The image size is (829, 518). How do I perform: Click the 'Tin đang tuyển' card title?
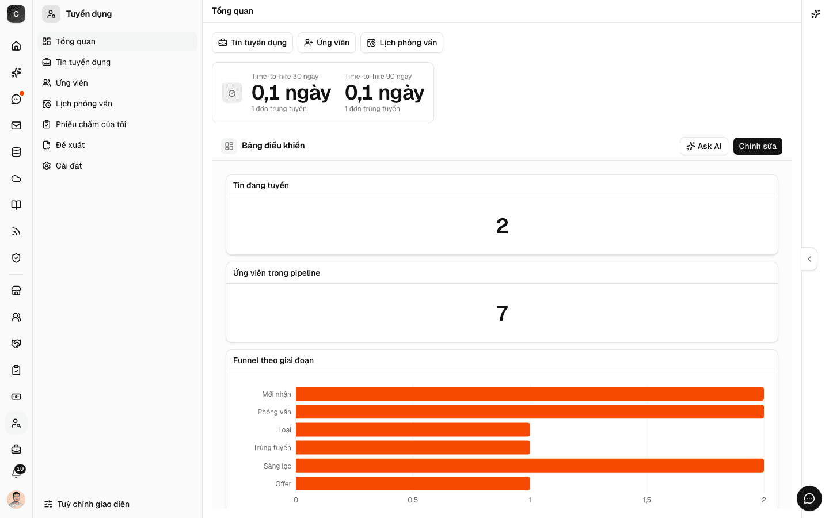point(261,185)
